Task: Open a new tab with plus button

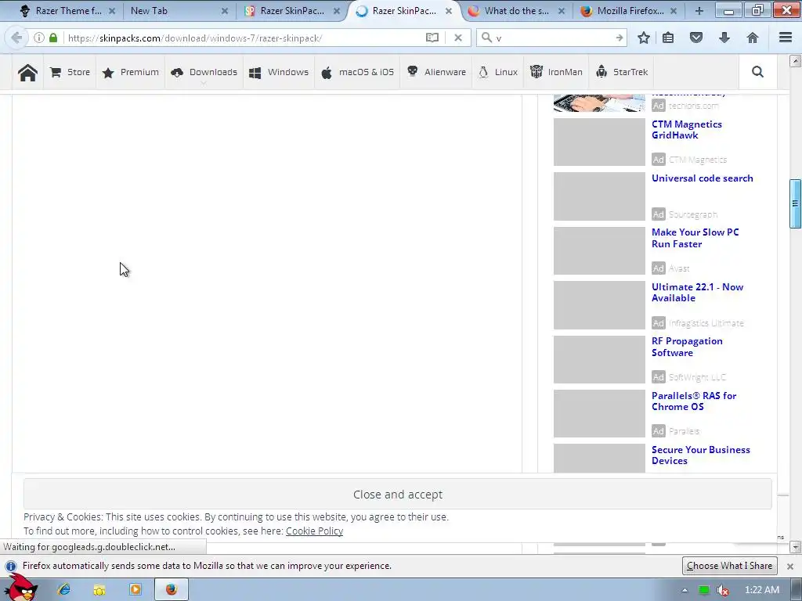Action: [x=699, y=11]
